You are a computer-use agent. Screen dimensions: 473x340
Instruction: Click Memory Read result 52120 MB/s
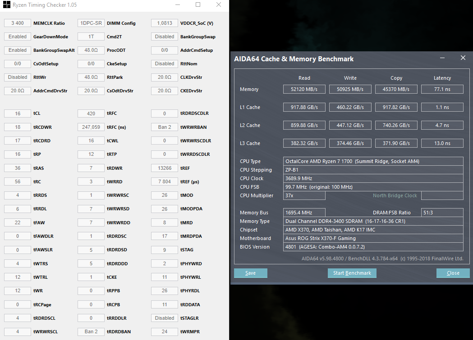coord(304,89)
